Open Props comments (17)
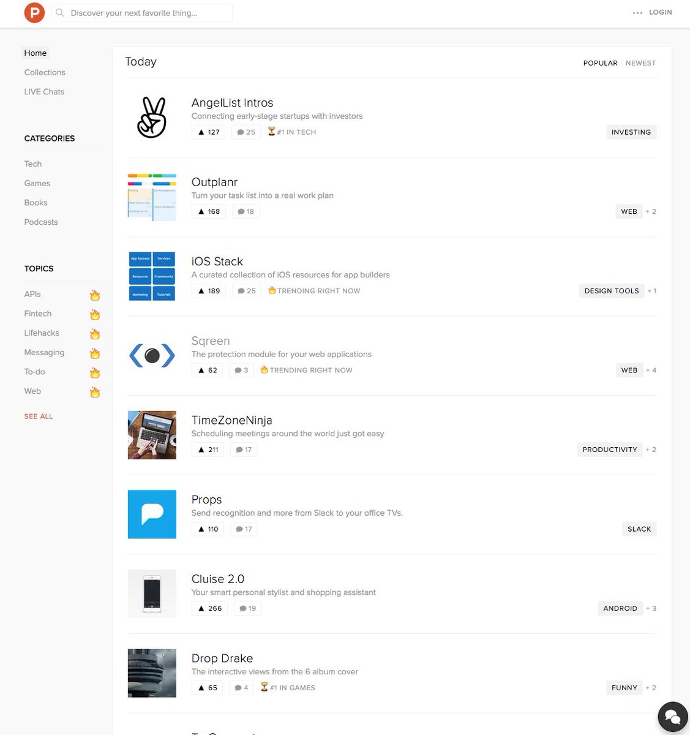The image size is (690, 735). click(x=244, y=529)
